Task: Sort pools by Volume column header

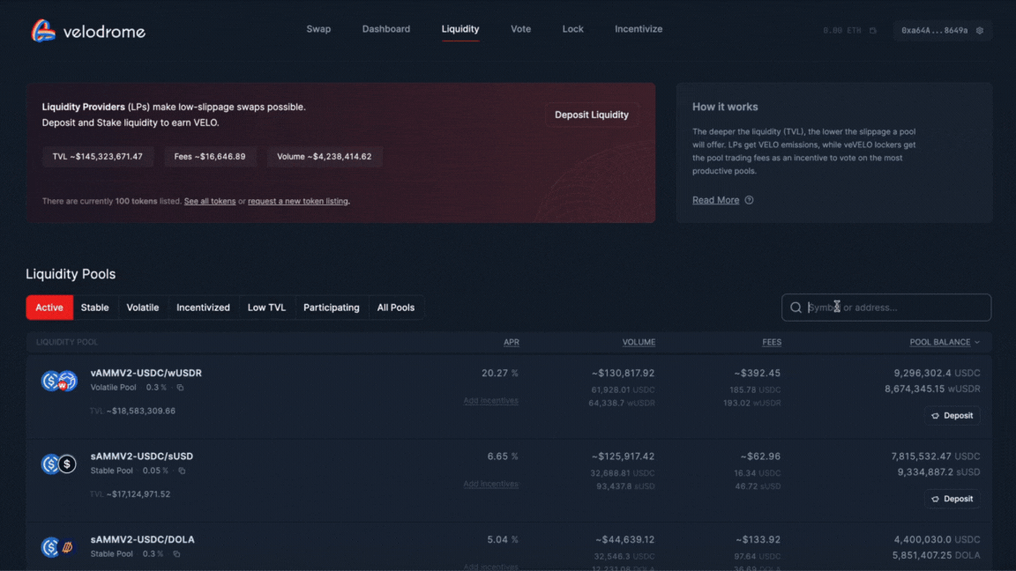Action: tap(639, 342)
